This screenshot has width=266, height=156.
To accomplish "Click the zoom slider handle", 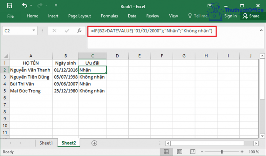I will point(222,152).
